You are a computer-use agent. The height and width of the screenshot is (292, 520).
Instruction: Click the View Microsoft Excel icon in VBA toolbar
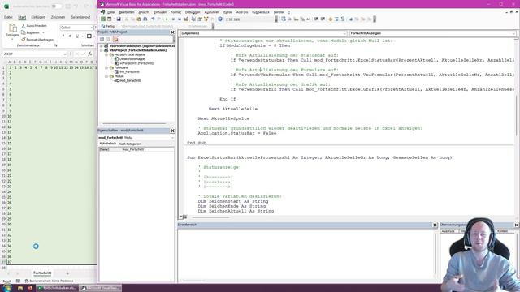[103, 19]
